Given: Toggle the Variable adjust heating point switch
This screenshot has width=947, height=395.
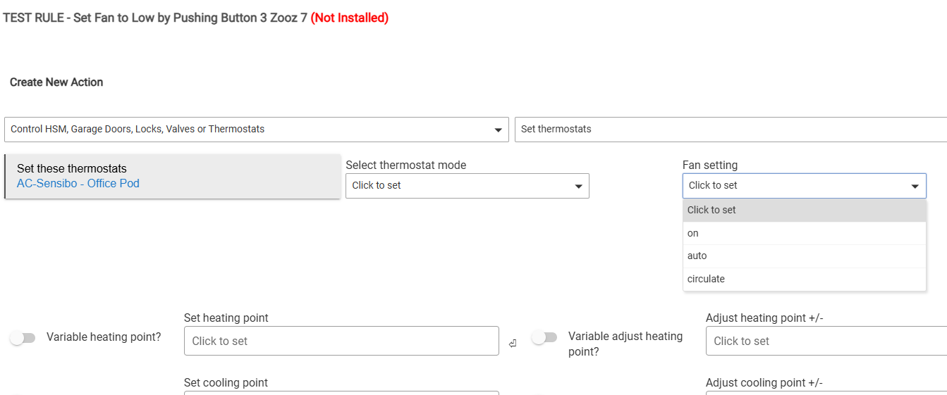Looking at the screenshot, I should [544, 338].
